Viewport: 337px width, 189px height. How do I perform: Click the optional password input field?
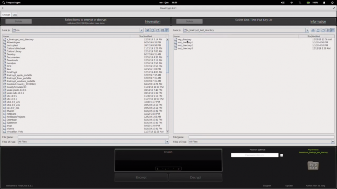pos(255,155)
